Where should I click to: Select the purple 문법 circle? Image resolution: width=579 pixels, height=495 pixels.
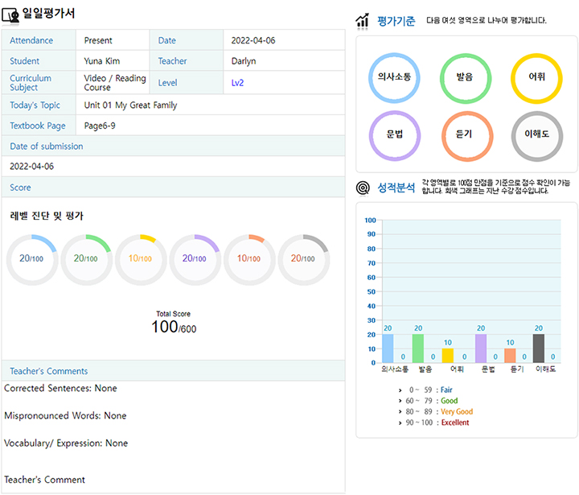click(394, 134)
